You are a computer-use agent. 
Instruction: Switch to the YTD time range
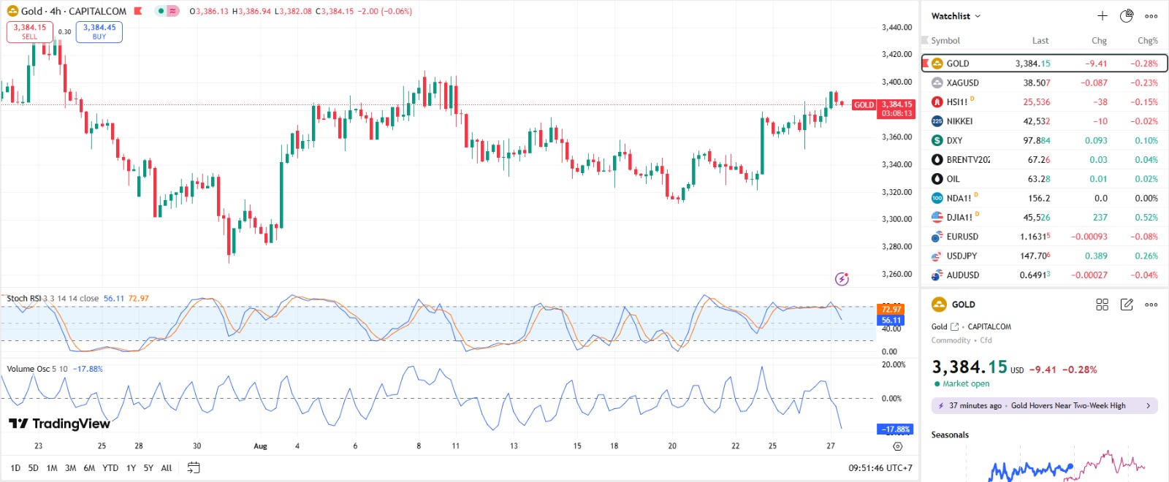pos(110,468)
